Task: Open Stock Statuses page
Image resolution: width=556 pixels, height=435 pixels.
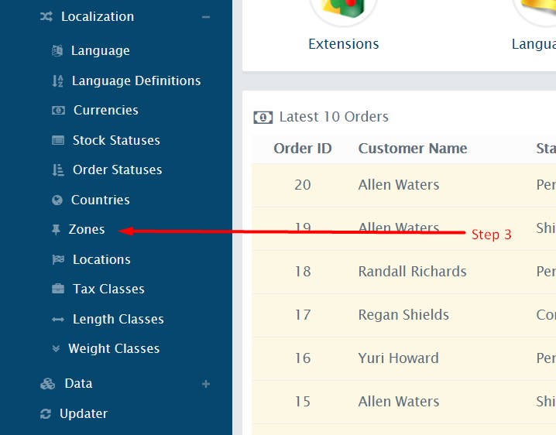Action: [116, 140]
